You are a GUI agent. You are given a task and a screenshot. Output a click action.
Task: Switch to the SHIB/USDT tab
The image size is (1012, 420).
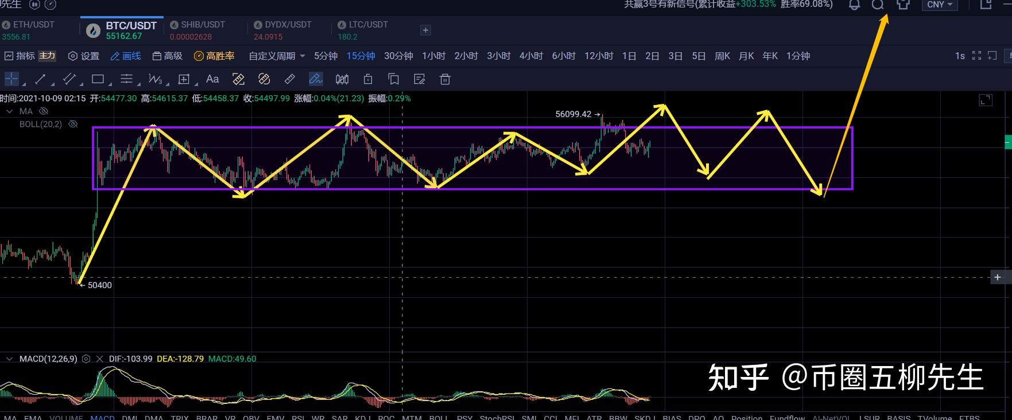(x=197, y=30)
